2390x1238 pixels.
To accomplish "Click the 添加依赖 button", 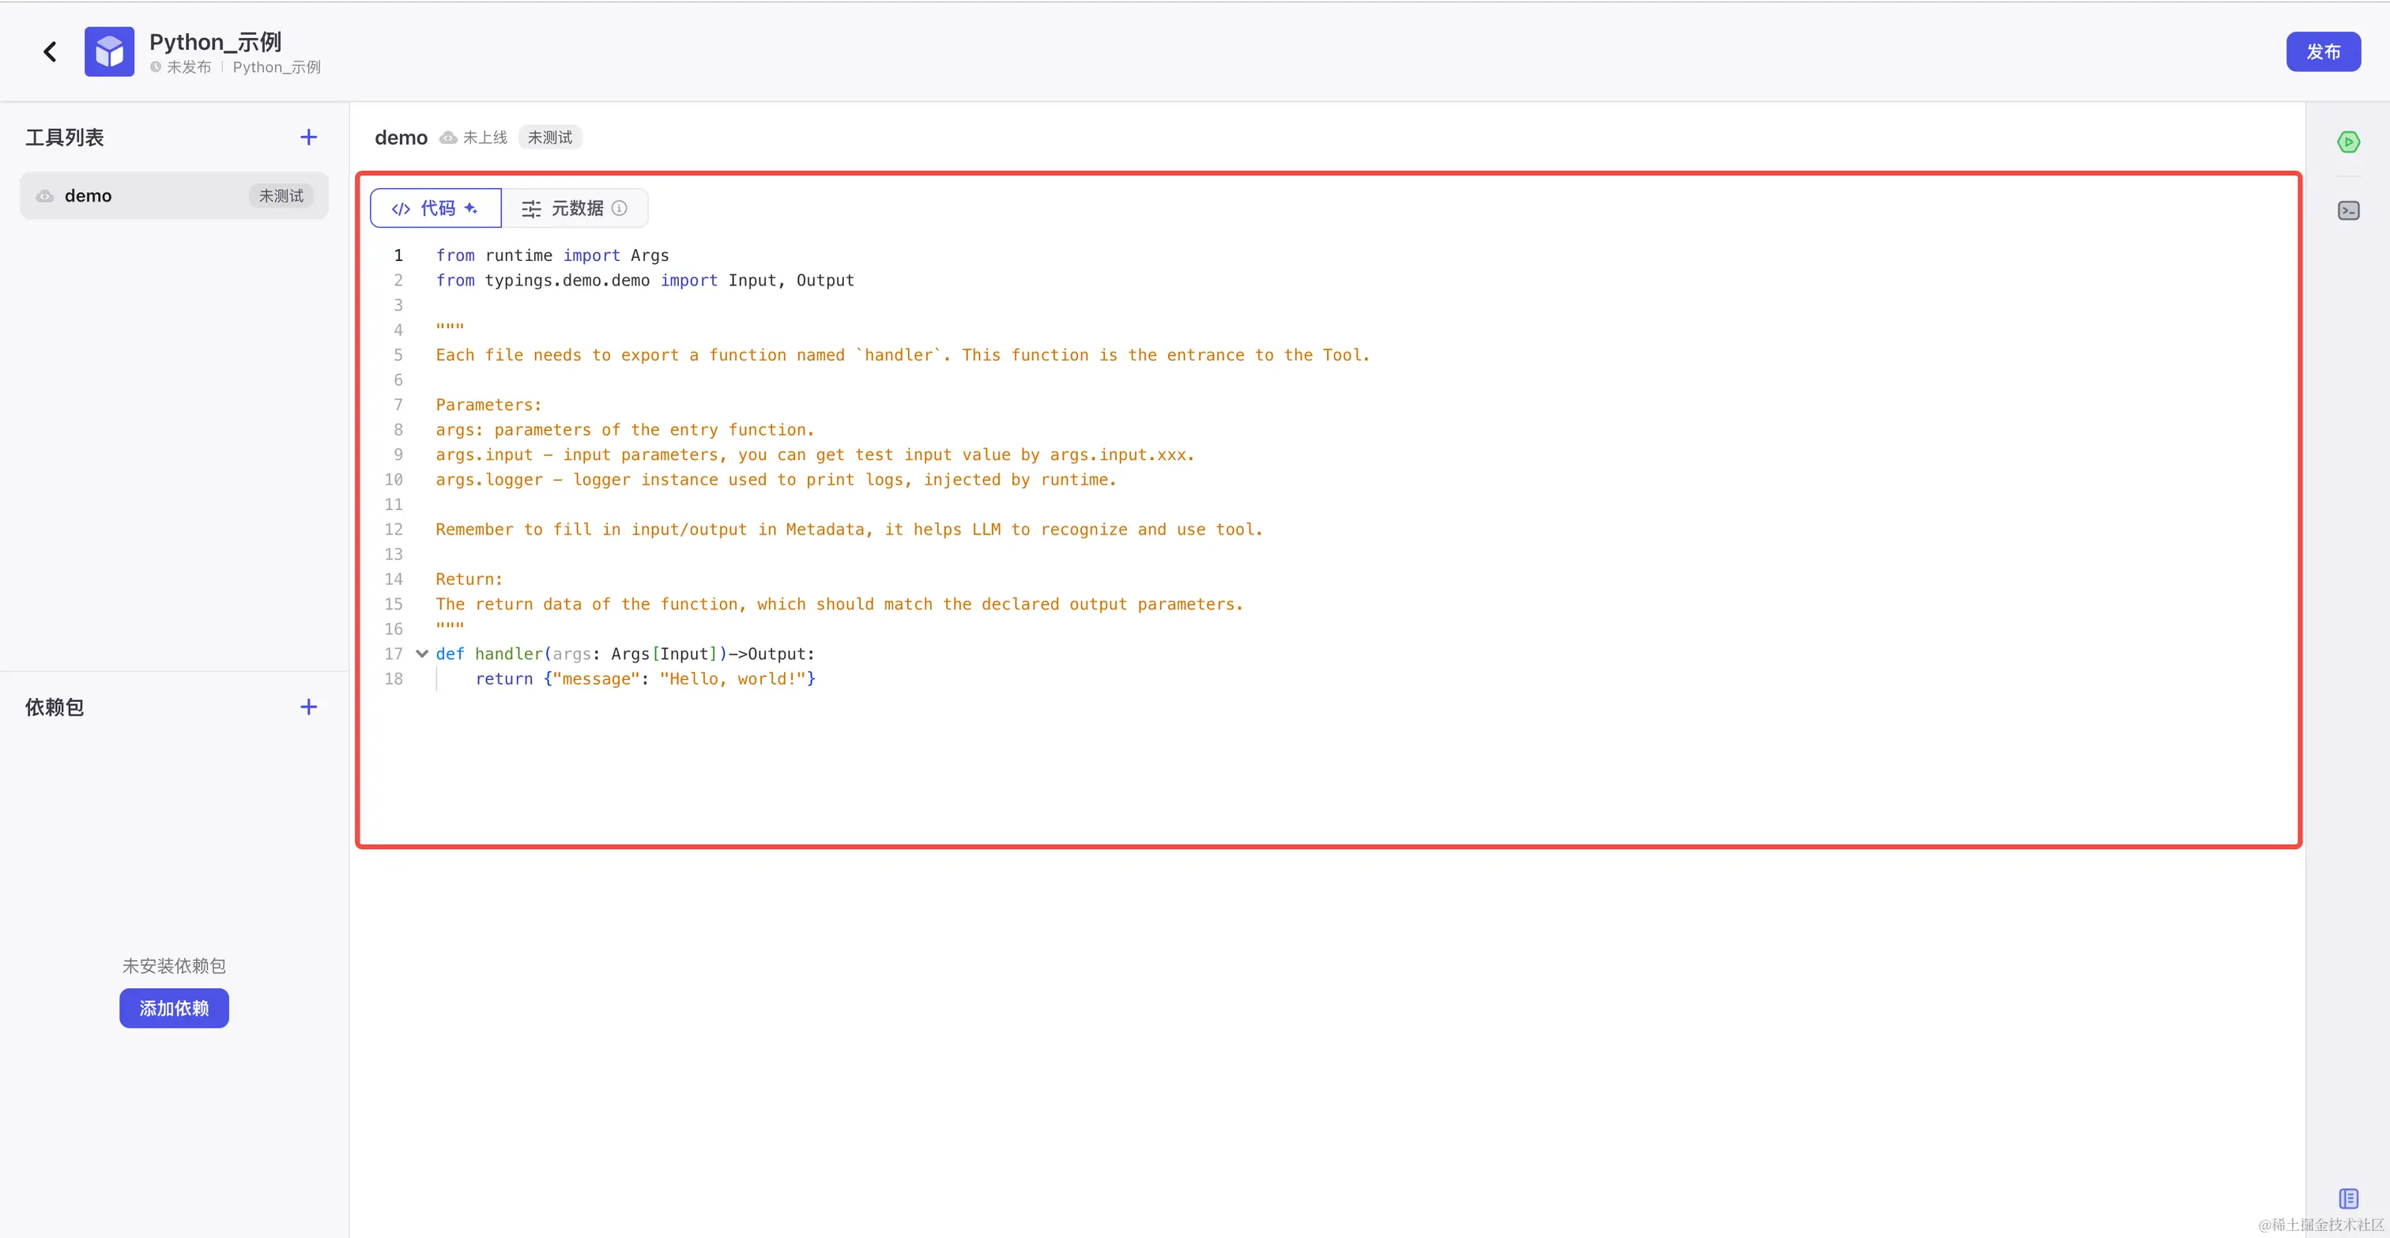I will (175, 1008).
